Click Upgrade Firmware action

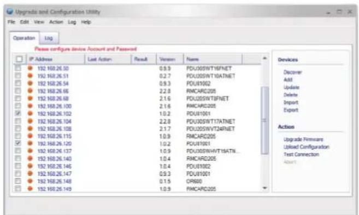303,139
